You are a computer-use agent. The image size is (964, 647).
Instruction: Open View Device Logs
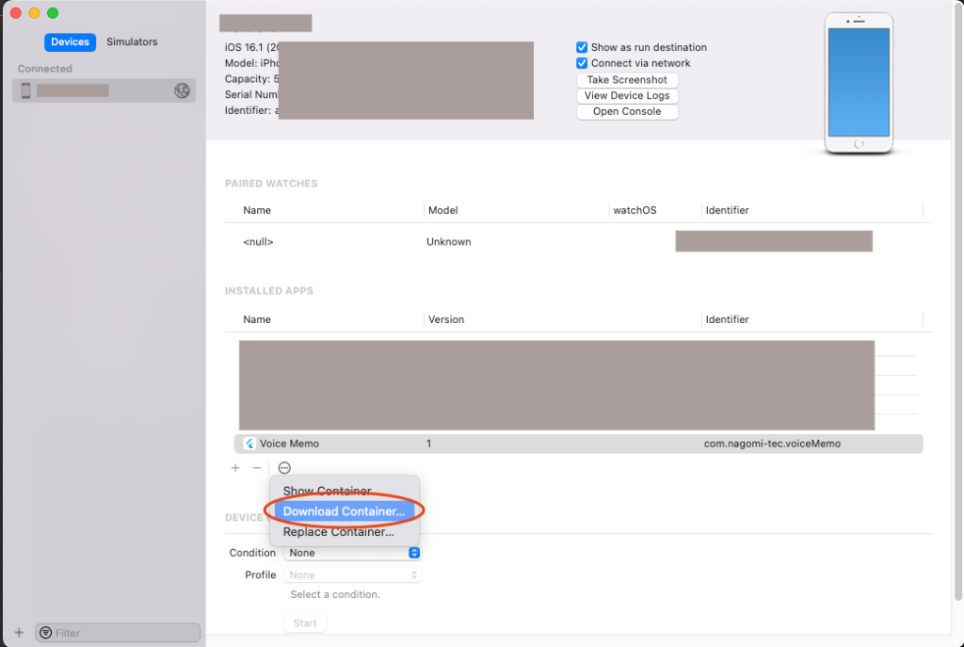[x=627, y=96]
